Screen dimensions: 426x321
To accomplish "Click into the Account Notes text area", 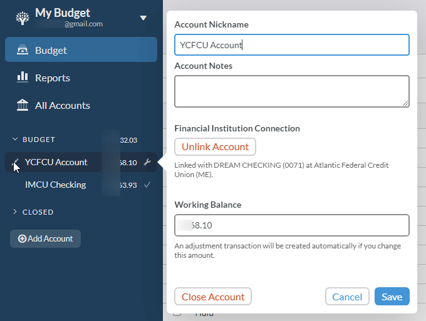I will pyautogui.click(x=291, y=91).
